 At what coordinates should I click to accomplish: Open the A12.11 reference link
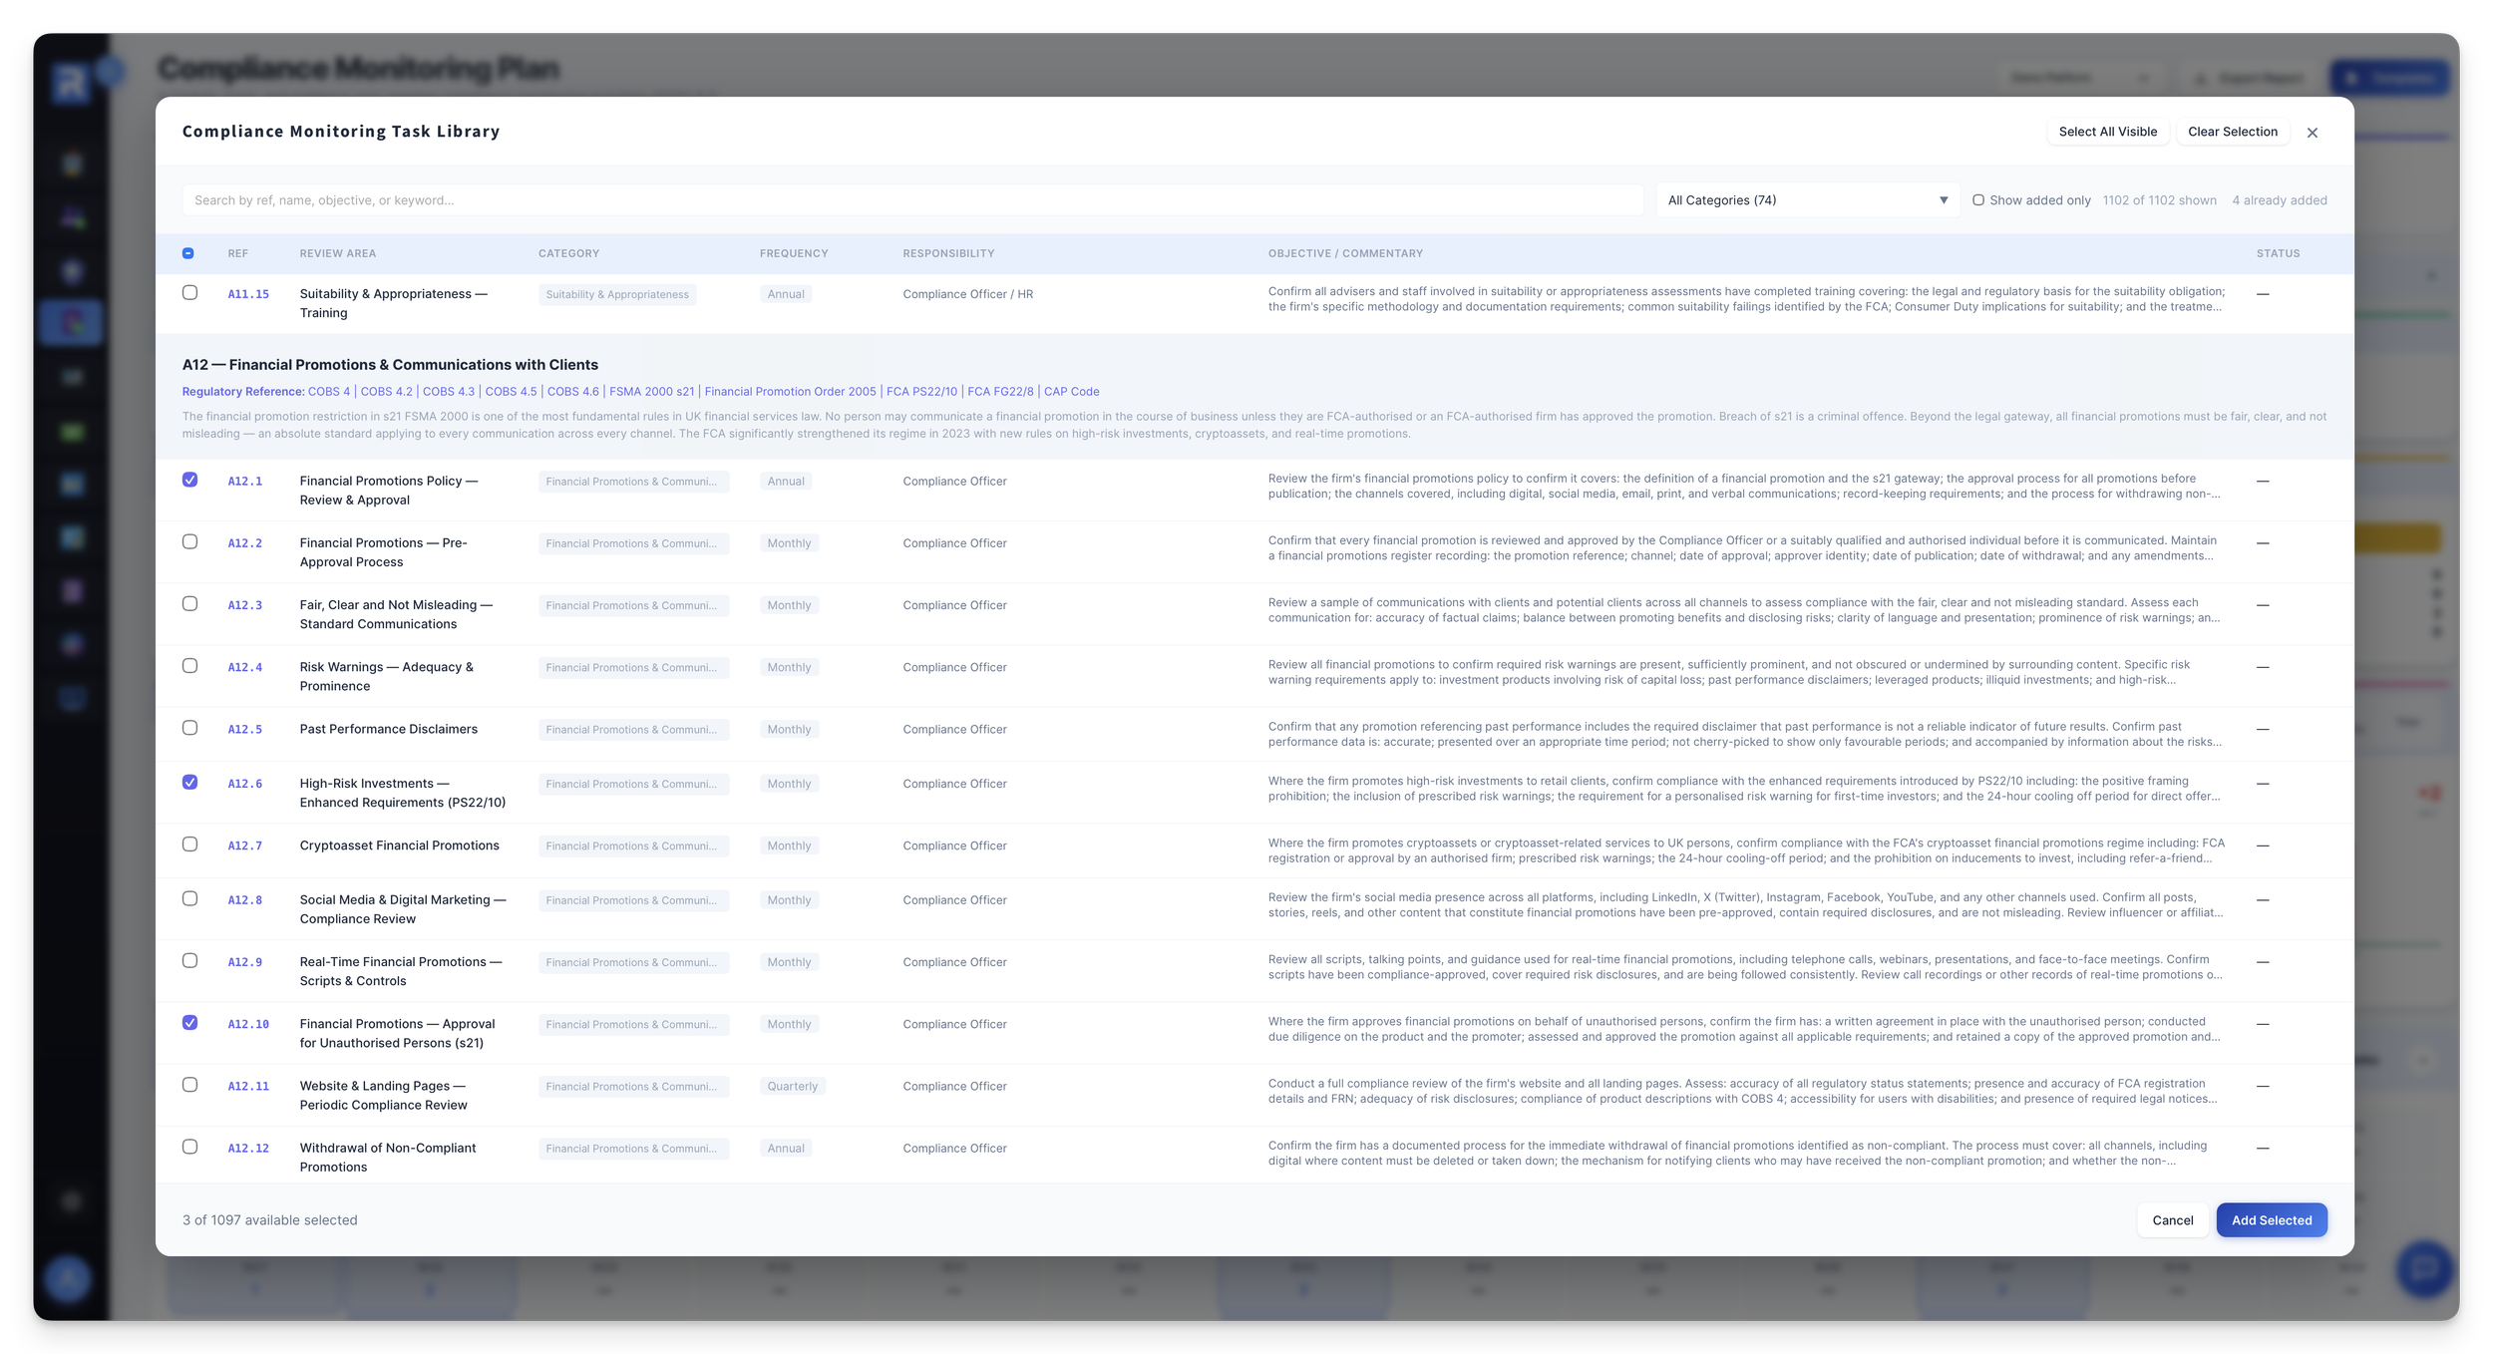247,1086
